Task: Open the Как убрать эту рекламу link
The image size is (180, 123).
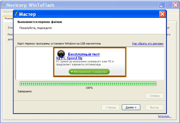Action: click(148, 44)
